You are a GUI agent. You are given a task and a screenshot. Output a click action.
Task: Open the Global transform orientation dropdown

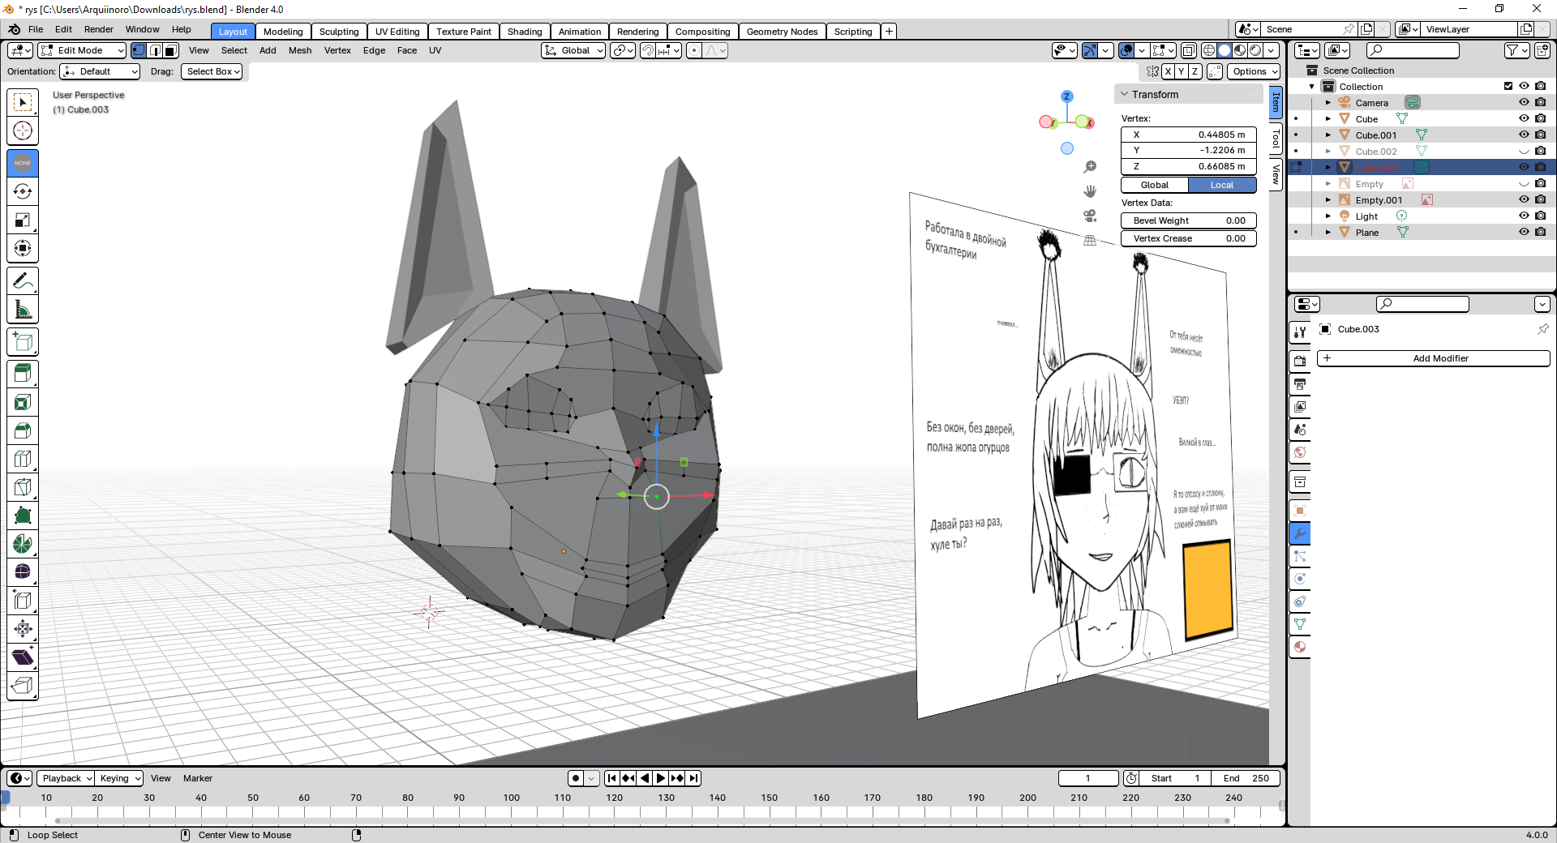pos(574,50)
